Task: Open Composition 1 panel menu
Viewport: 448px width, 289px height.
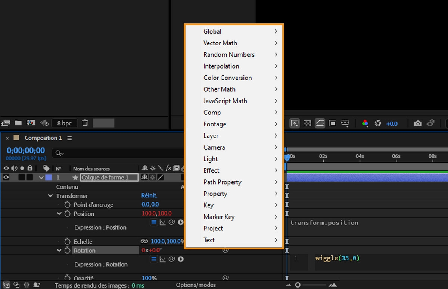Action: (x=69, y=138)
